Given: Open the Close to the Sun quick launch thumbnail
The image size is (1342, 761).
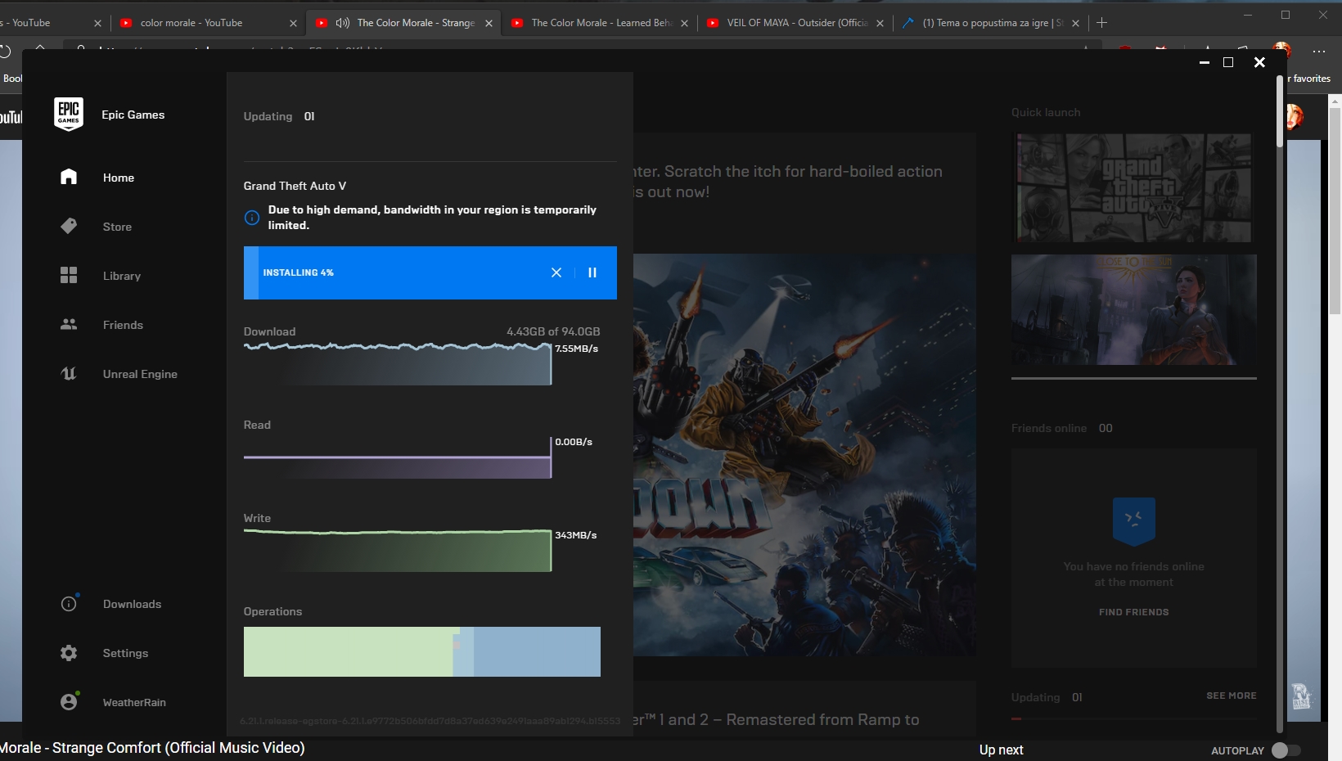Looking at the screenshot, I should 1134,309.
